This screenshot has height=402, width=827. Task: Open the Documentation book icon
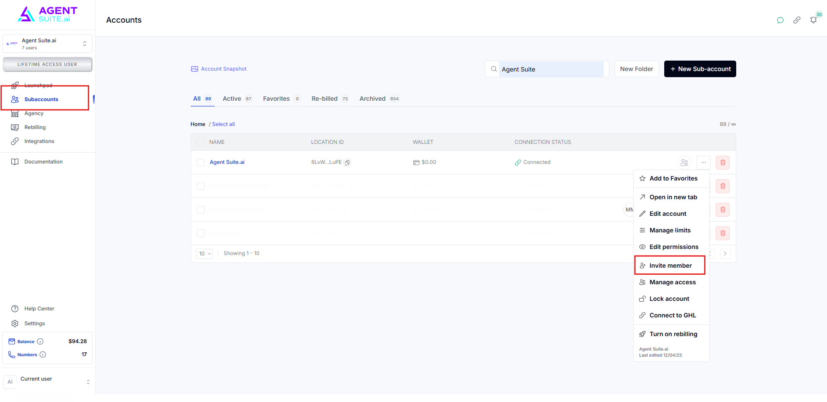15,162
